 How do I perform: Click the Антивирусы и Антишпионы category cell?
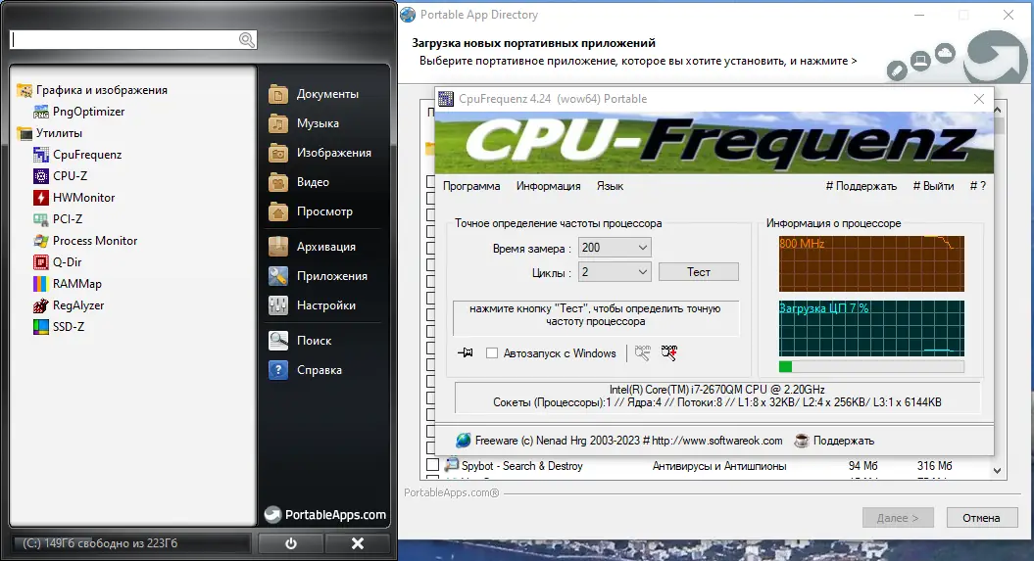[719, 466]
